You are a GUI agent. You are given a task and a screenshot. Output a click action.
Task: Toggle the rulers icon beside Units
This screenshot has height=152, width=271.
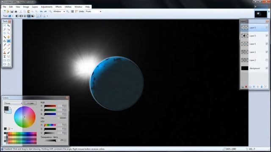[77, 11]
